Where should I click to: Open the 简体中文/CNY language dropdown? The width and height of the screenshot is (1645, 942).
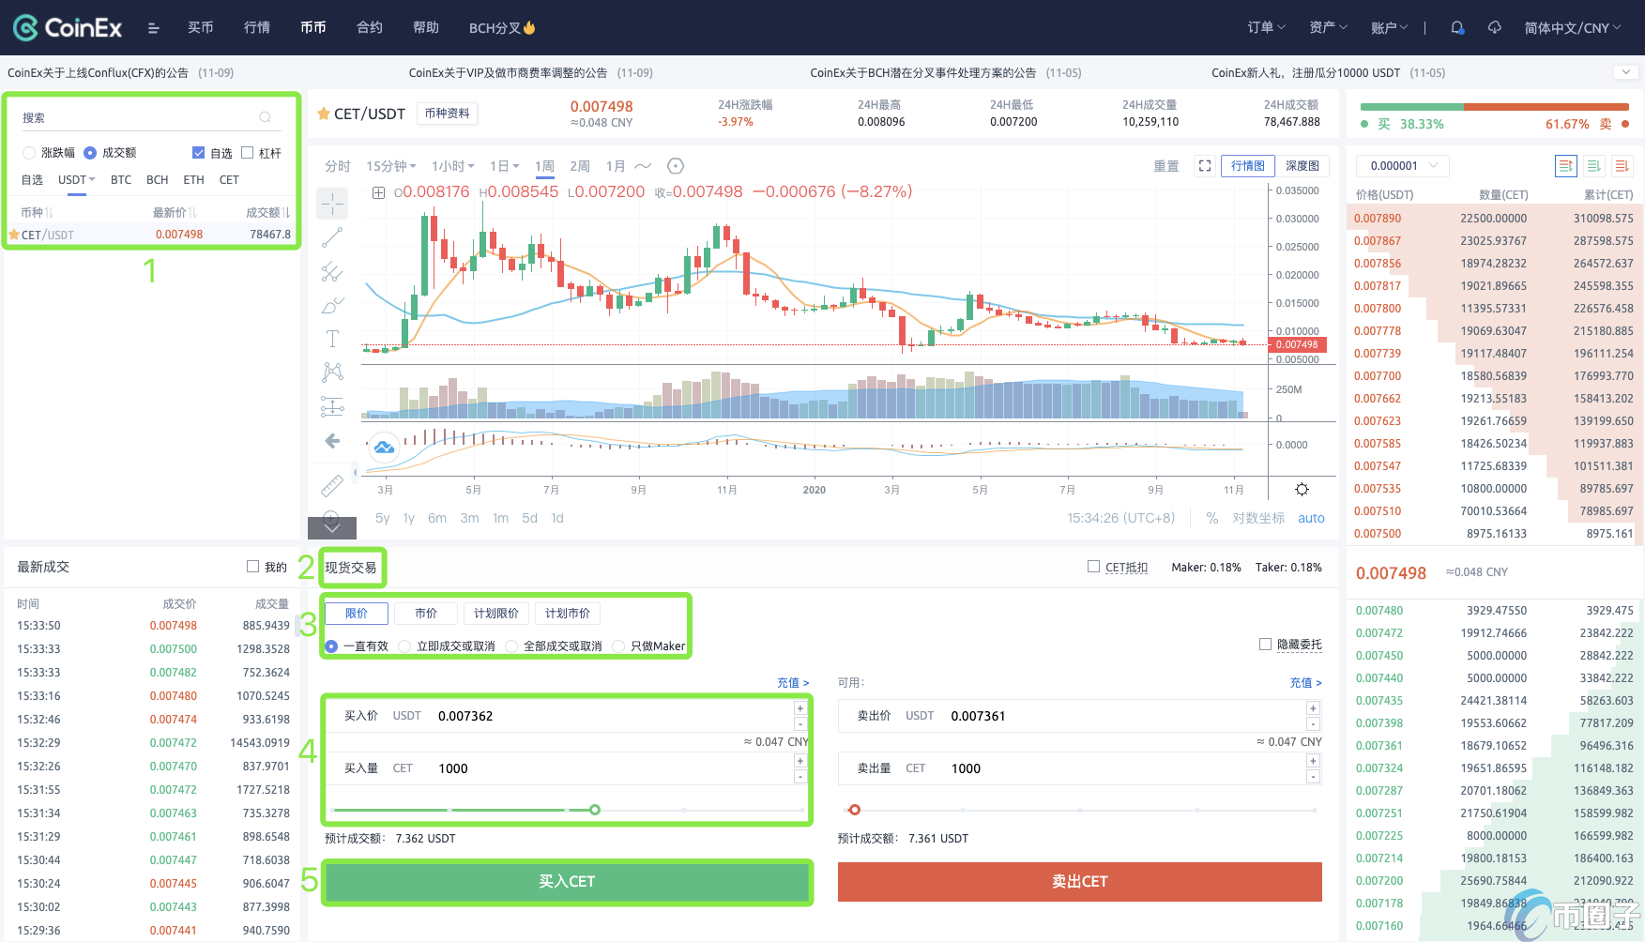pyautogui.click(x=1573, y=28)
